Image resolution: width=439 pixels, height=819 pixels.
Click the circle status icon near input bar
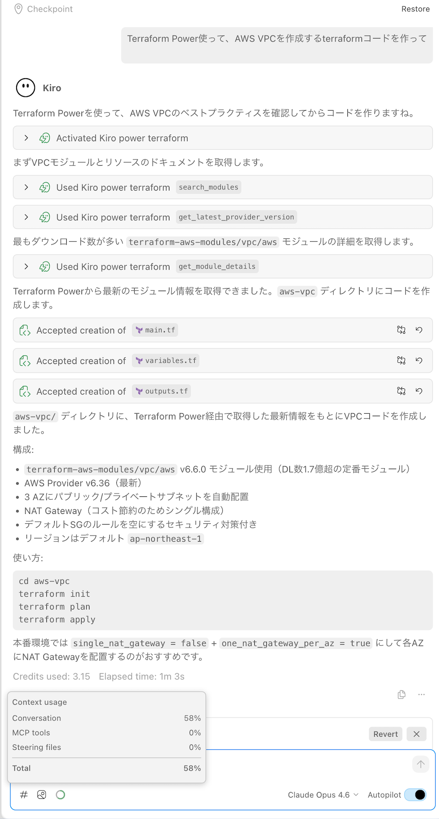click(x=60, y=795)
